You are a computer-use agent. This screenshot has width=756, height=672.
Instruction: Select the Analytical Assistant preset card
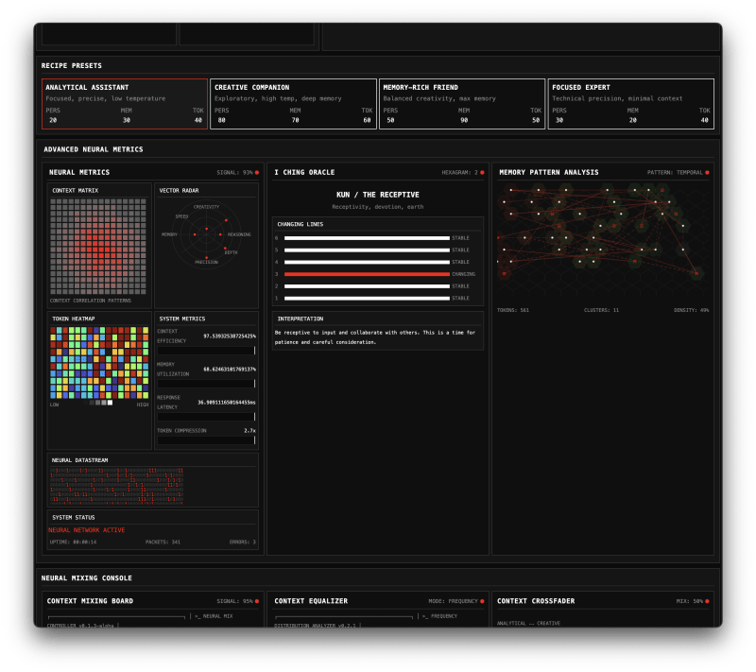(x=125, y=104)
